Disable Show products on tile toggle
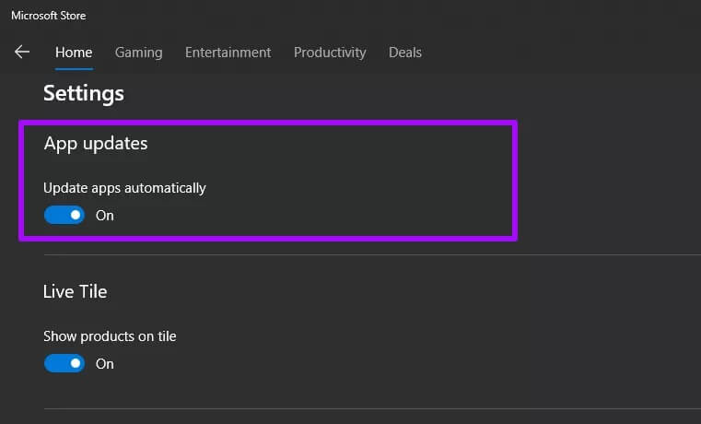The height and width of the screenshot is (424, 701). coord(64,363)
